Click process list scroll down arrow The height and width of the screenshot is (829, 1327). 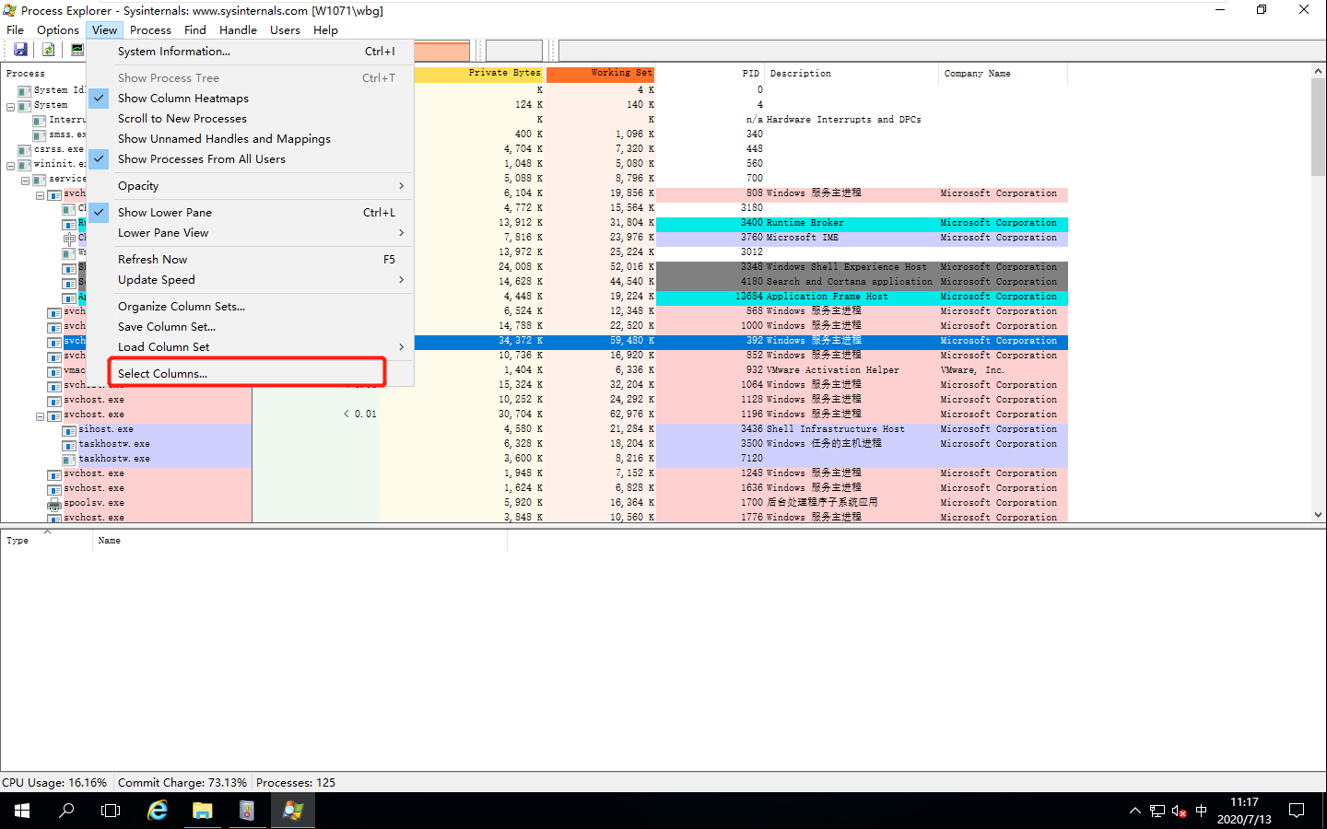tap(1318, 515)
